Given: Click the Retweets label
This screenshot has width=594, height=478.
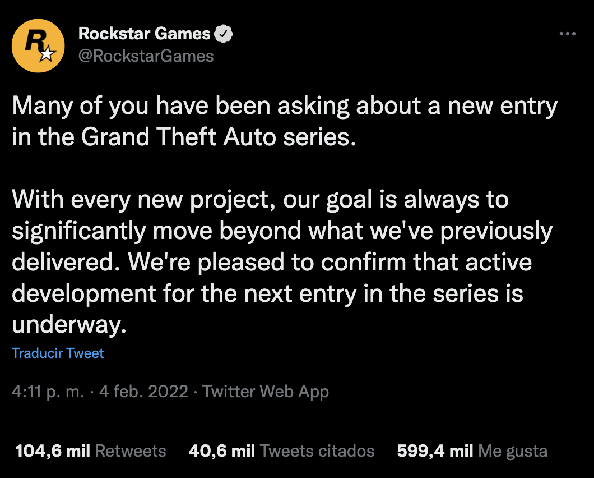Looking at the screenshot, I should point(131,451).
